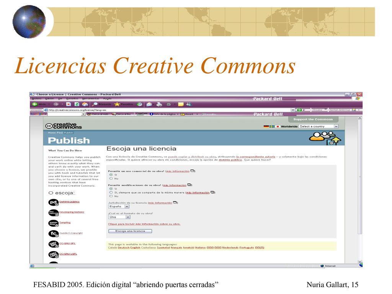Viewport: 392px width, 294px height.
Task: Click the scrollbar's down arrow
Action: click(x=360, y=262)
